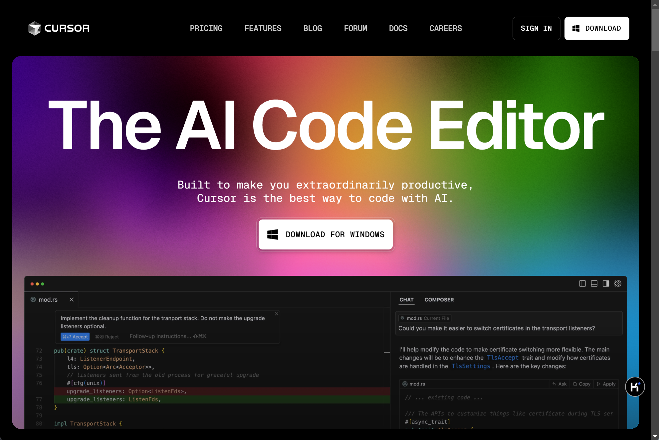Click the chat question about switching certificates
The width and height of the screenshot is (659, 440).
(497, 328)
